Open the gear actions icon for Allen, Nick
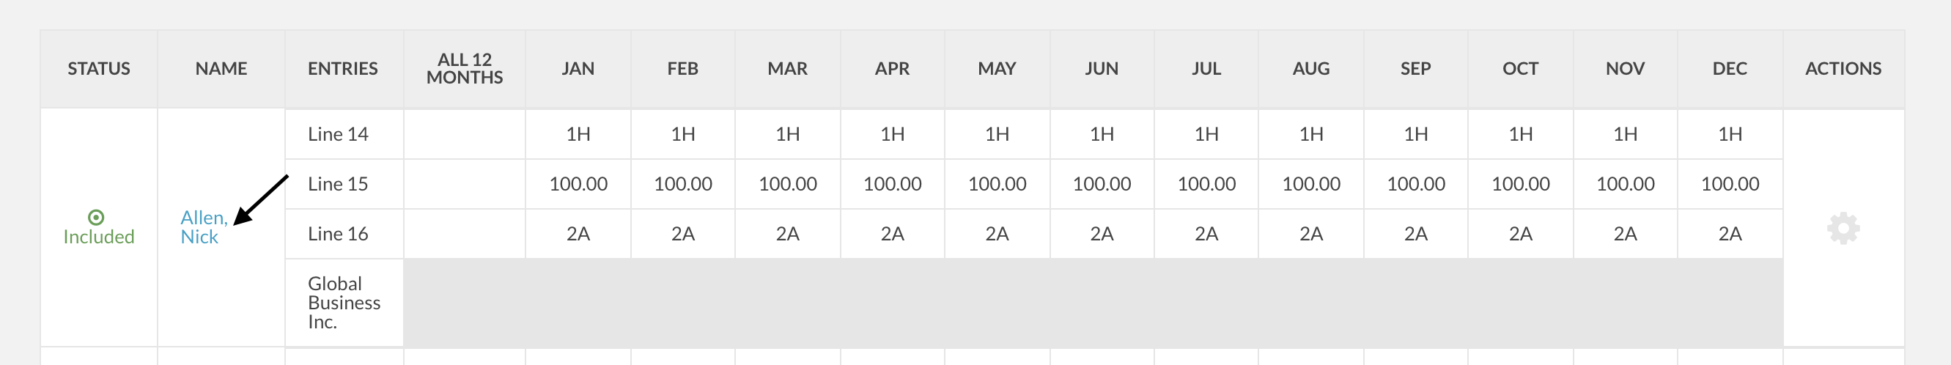This screenshot has width=1951, height=365. (x=1843, y=228)
